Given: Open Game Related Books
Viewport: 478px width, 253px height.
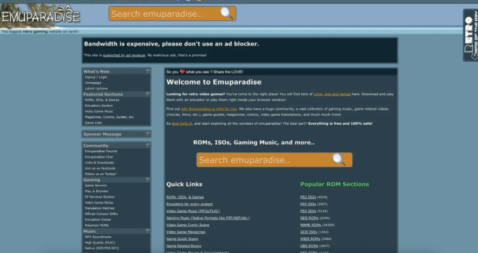Looking at the screenshot, I should click(183, 246).
